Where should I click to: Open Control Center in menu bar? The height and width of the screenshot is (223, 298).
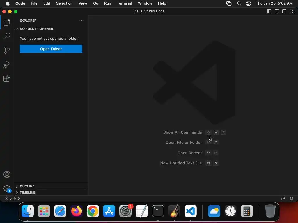click(x=249, y=3)
